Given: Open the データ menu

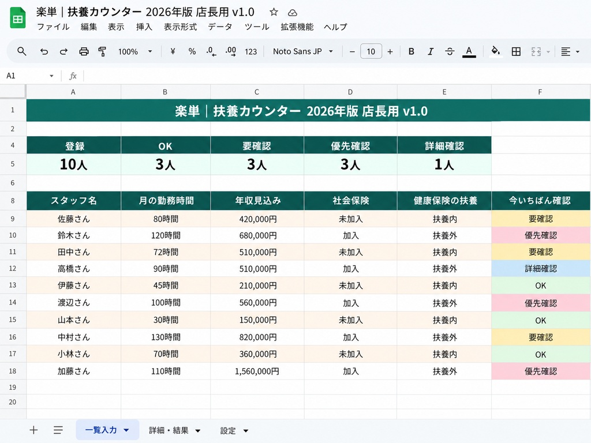Looking at the screenshot, I should pyautogui.click(x=220, y=27).
